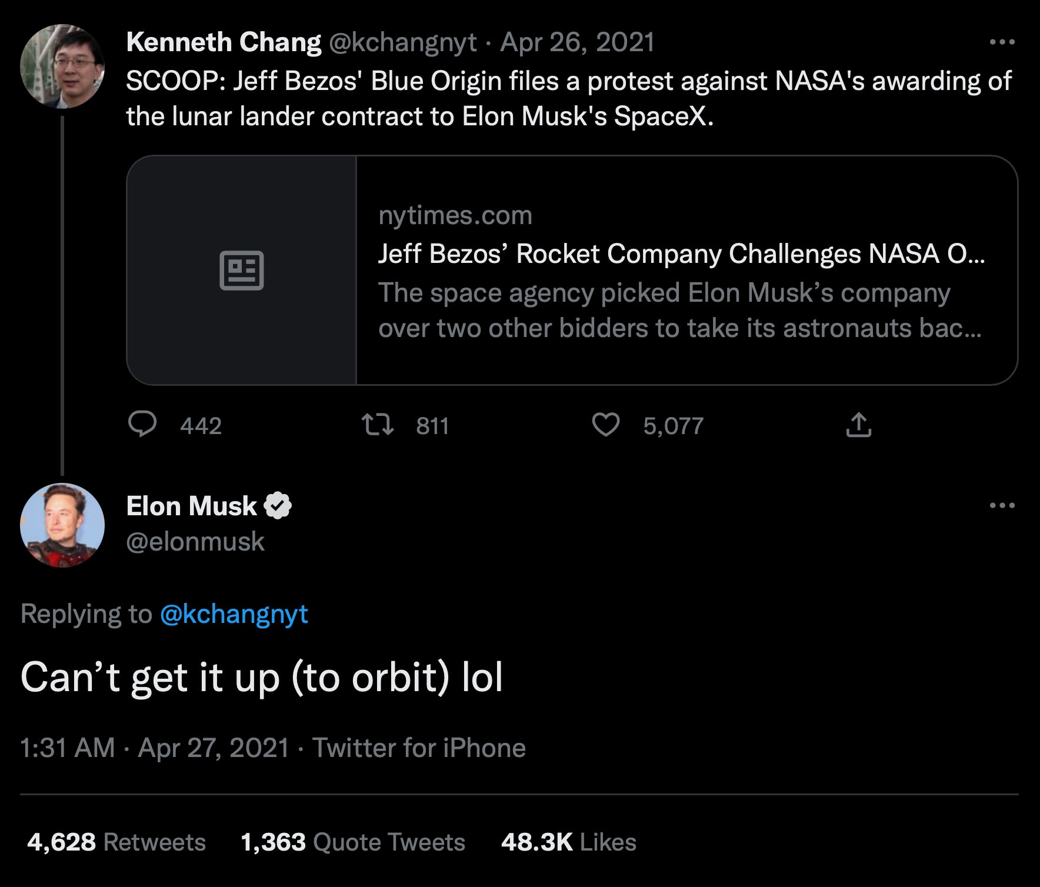Click the article preview icon in the link card

pyautogui.click(x=242, y=271)
